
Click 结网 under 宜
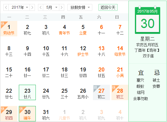pyautogui.click(x=140, y=92)
